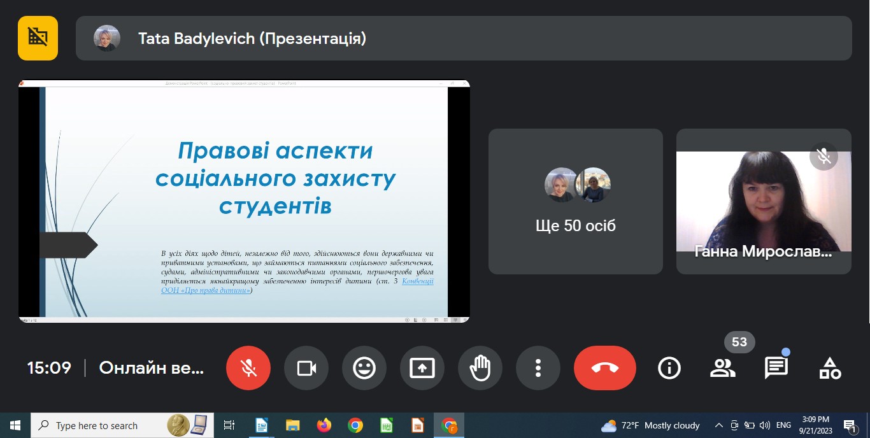Open the 'Ще 50 осіб' participants tile
The width and height of the screenshot is (870, 438).
click(x=575, y=201)
